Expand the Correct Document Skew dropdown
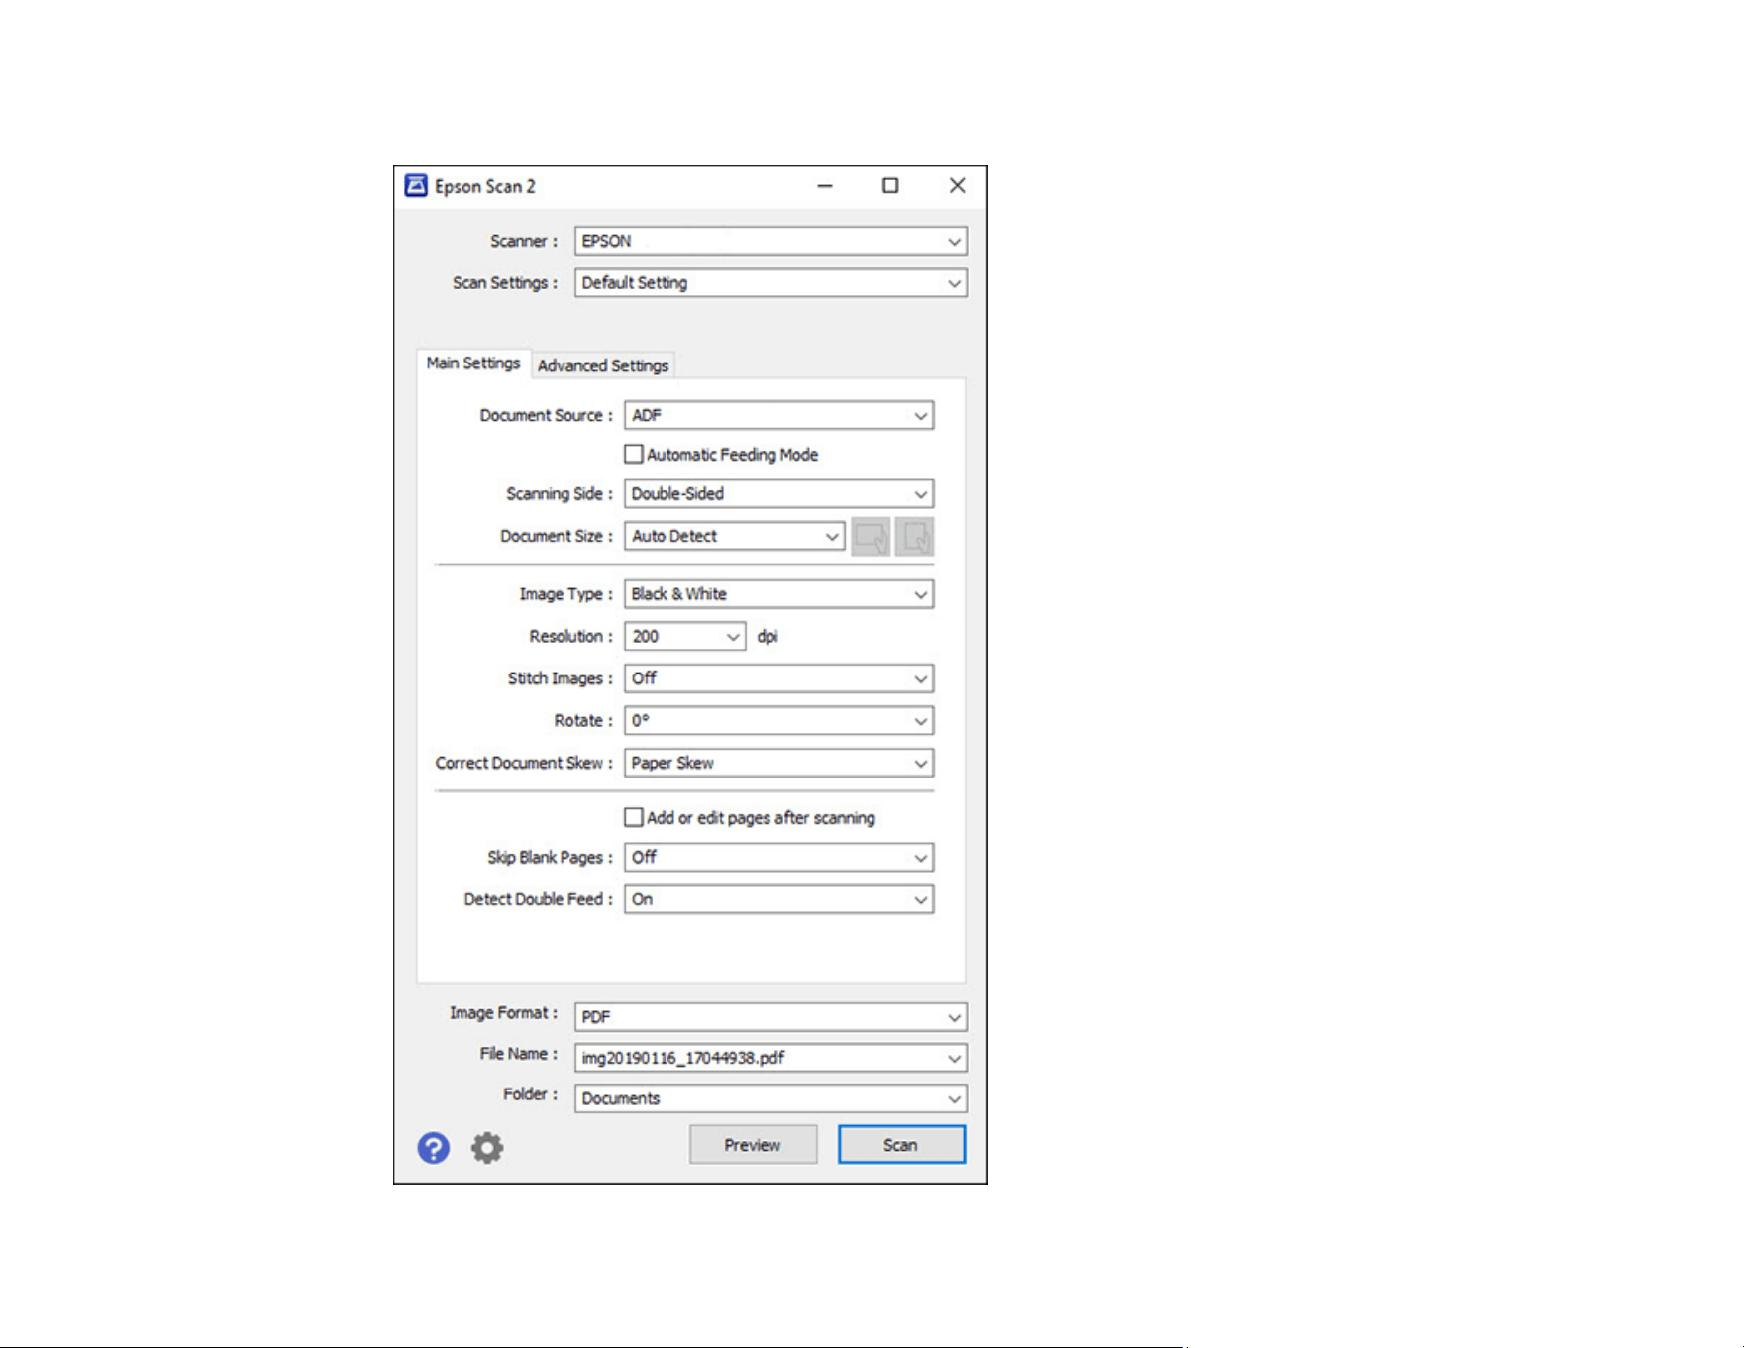The width and height of the screenshot is (1744, 1348). tap(778, 763)
